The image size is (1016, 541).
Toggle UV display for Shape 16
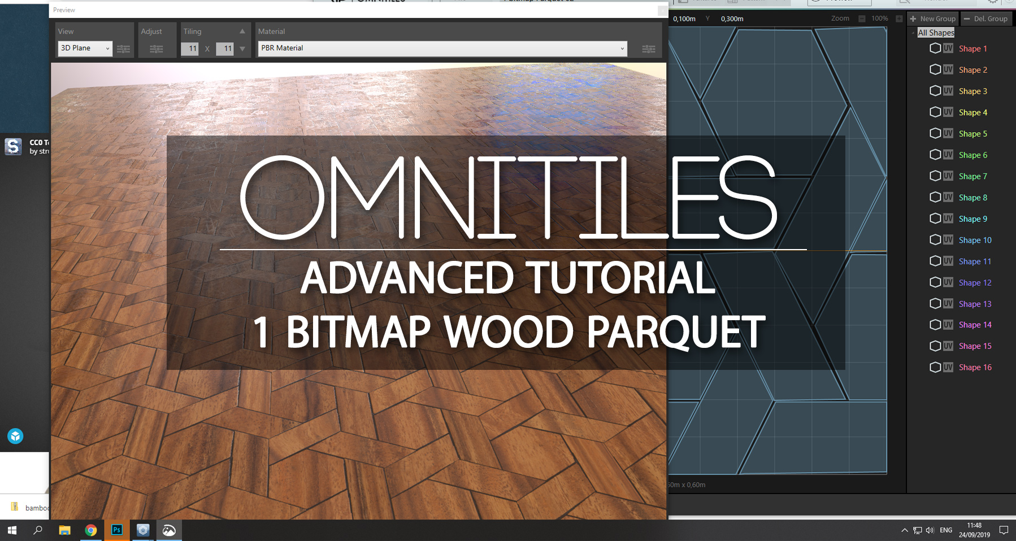(948, 367)
